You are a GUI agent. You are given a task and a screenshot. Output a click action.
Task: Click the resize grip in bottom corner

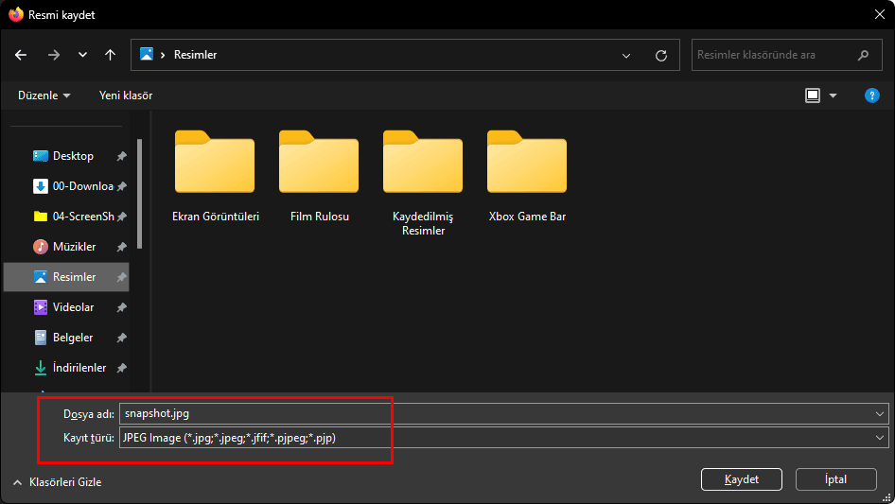click(x=887, y=497)
